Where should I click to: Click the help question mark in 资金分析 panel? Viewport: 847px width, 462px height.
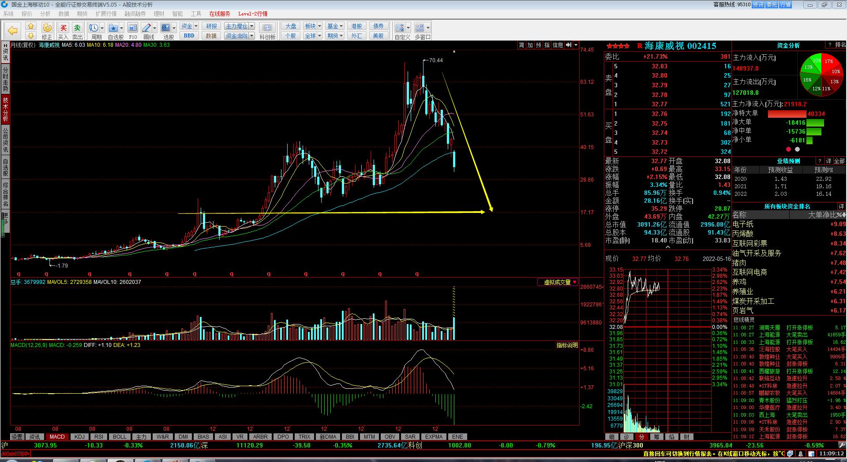coord(830,45)
